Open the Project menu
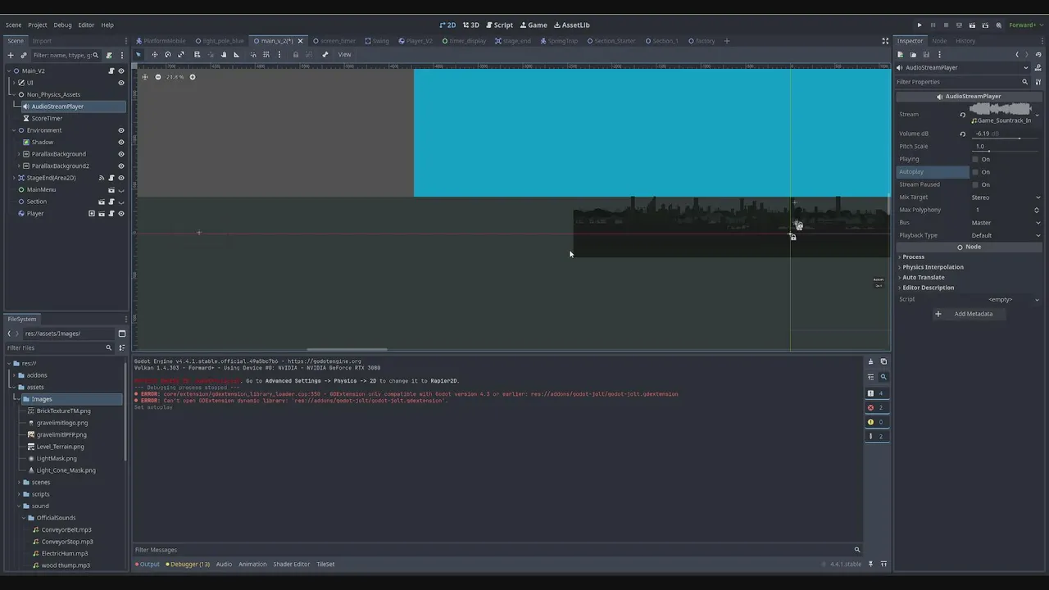The image size is (1049, 590). [x=38, y=25]
